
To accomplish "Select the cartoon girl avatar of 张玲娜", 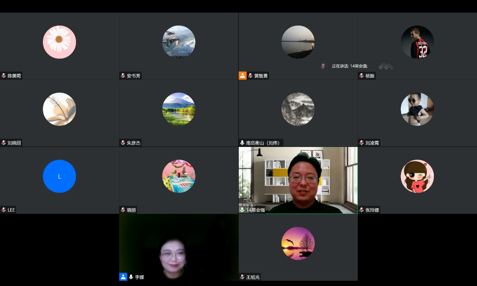I will click(417, 176).
